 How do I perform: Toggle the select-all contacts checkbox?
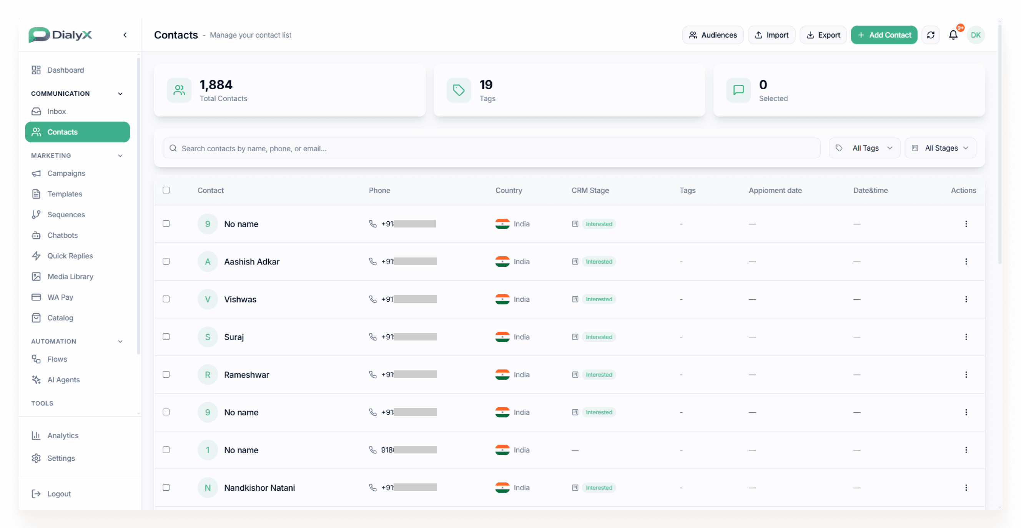click(166, 190)
